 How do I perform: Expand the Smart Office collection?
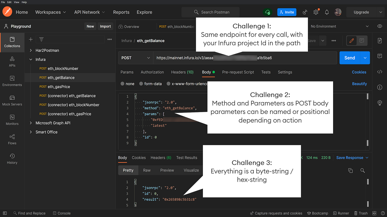pos(31,132)
